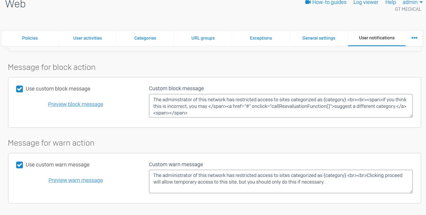Go to the Categories tab

145,38
